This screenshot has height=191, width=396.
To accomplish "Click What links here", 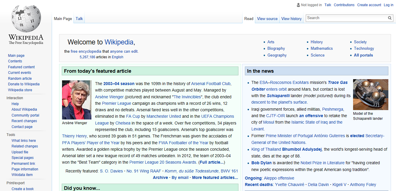I will tap(24, 141).
